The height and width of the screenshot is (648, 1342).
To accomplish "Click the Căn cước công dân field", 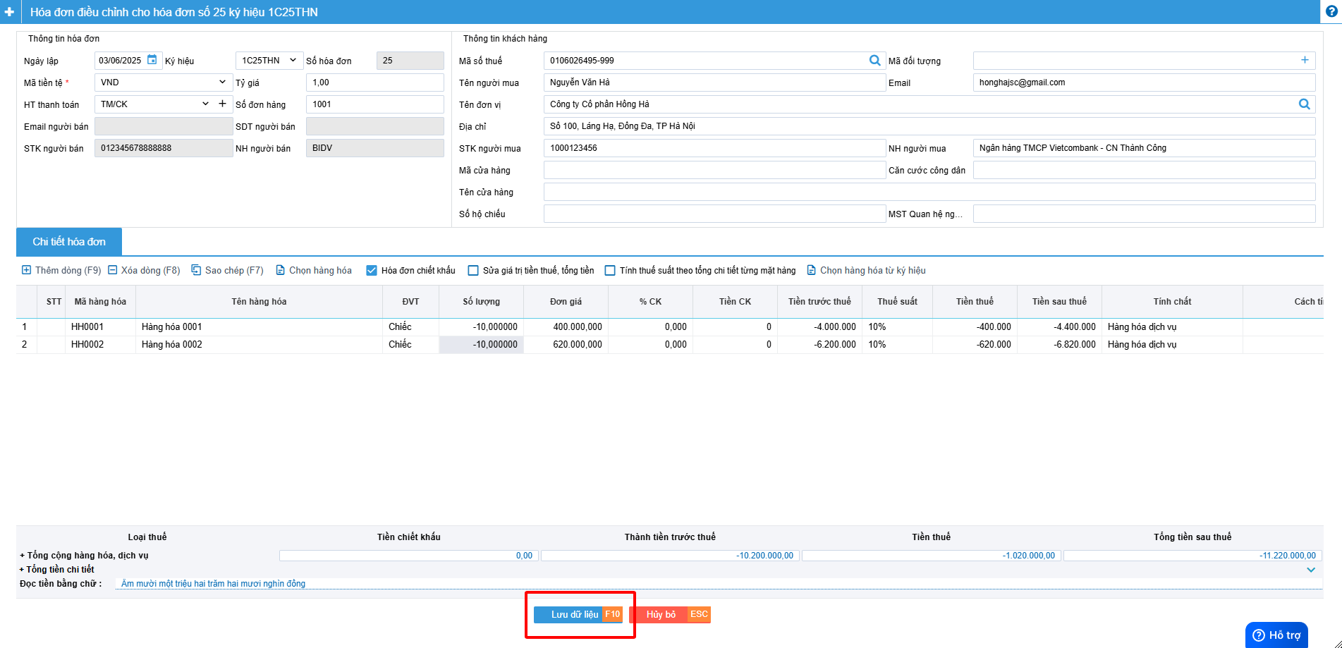I will tap(1144, 170).
